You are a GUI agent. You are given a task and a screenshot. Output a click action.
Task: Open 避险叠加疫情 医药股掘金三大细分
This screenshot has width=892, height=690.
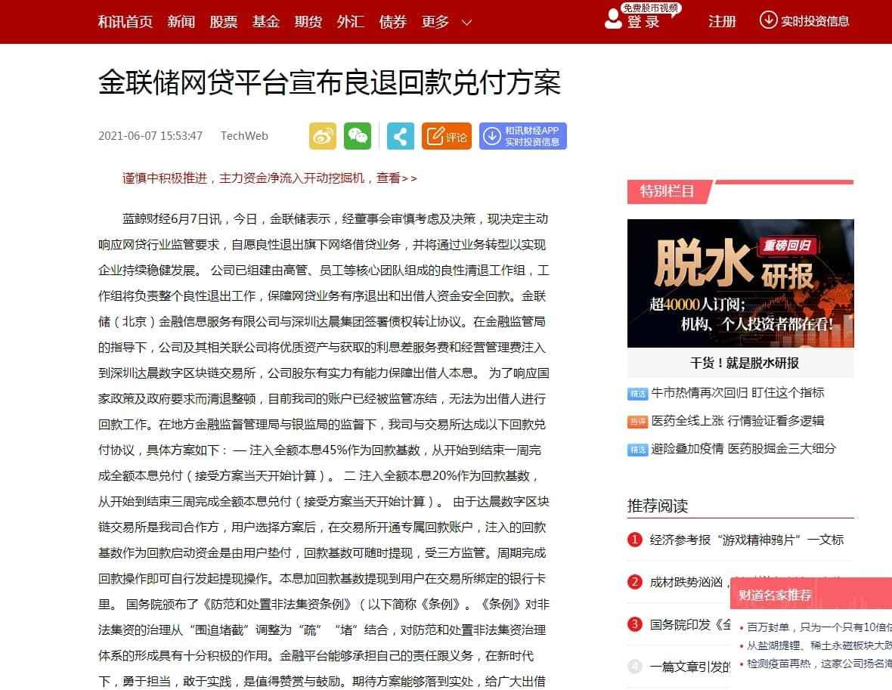point(744,449)
